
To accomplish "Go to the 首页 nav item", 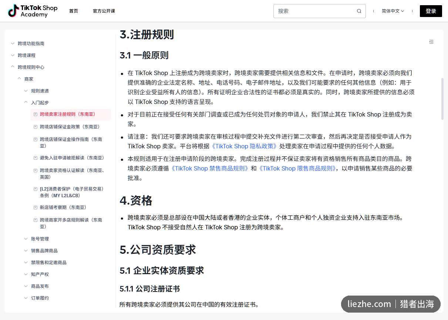I will click(x=74, y=11).
